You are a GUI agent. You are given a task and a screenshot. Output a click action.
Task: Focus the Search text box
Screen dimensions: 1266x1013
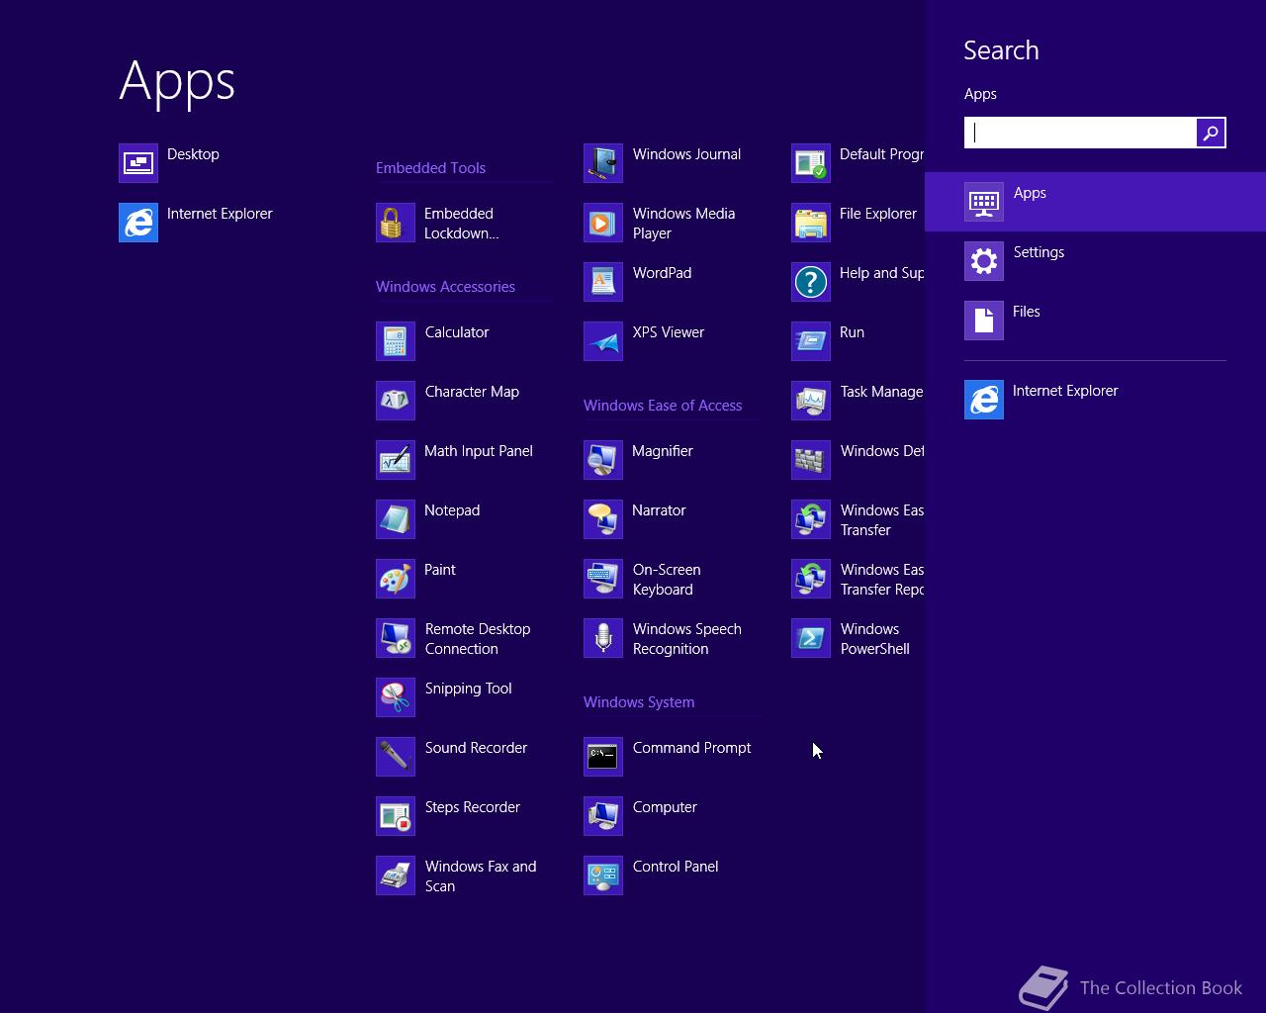(x=1080, y=133)
